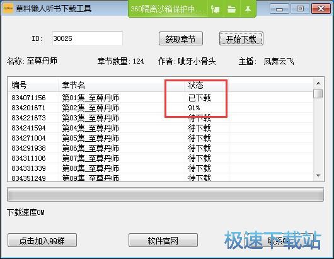The height and width of the screenshot is (259, 334).
Task: Click the 状态 column header
Action: [x=207, y=85]
